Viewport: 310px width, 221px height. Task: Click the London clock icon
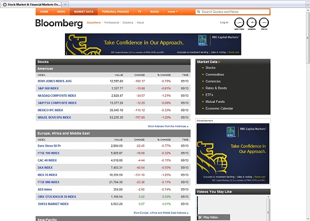coord(251,22)
